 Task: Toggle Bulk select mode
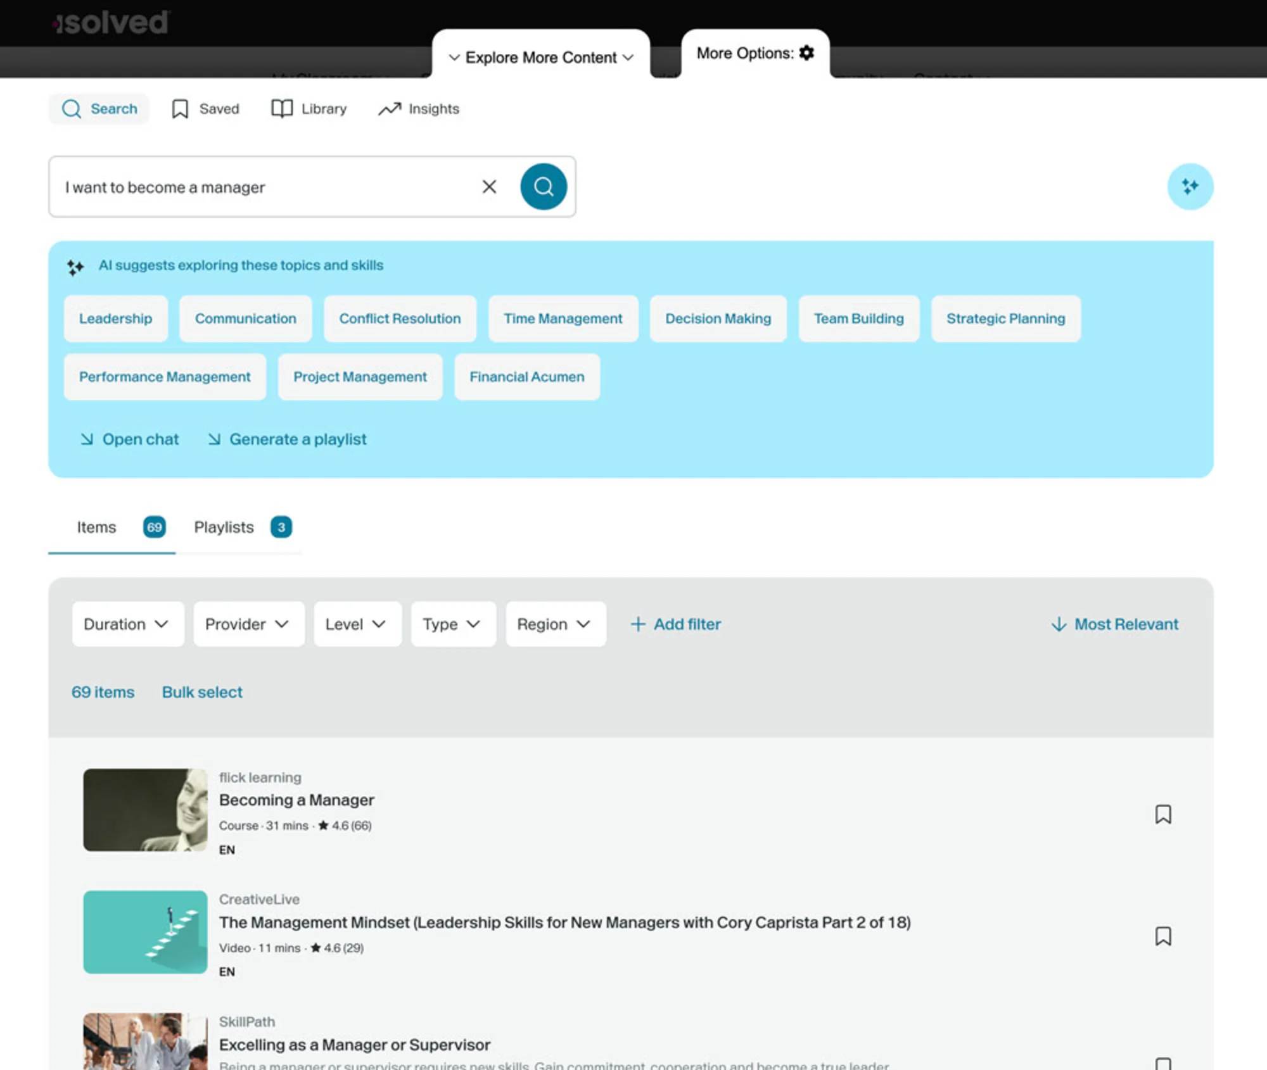pos(202,693)
